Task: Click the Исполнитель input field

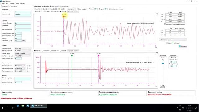Action: tap(23, 15)
